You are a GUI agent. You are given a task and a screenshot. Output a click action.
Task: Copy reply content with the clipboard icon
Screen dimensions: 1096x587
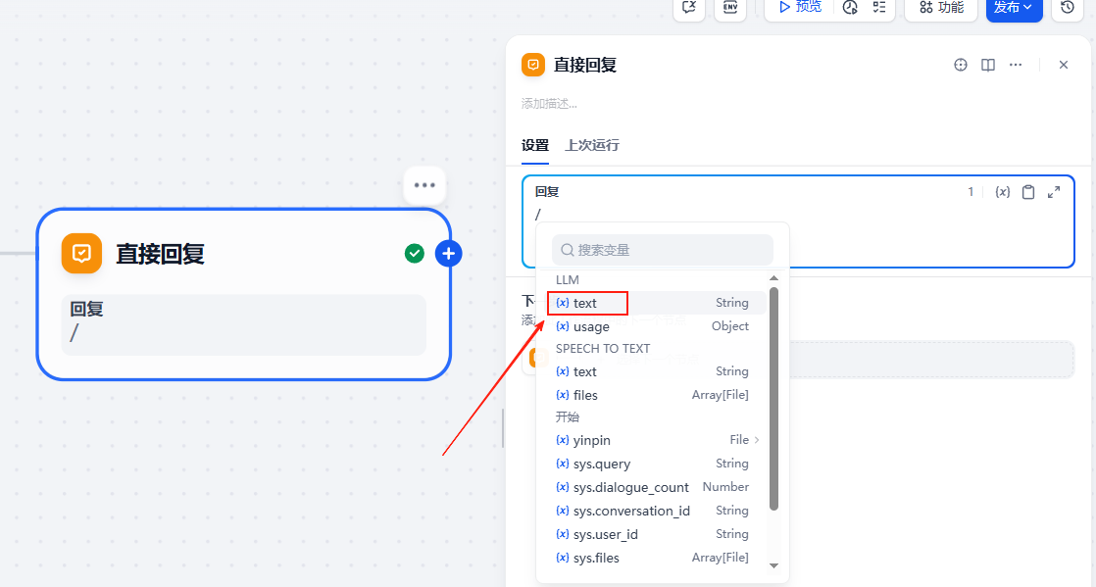[1028, 192]
